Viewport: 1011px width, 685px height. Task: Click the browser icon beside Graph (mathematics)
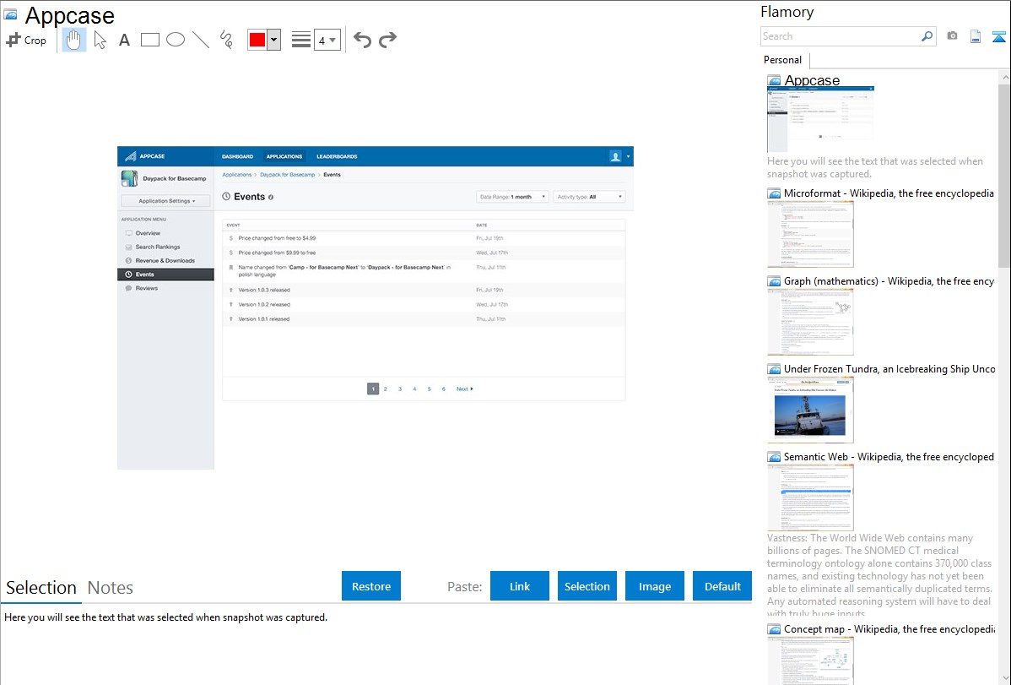tap(774, 281)
